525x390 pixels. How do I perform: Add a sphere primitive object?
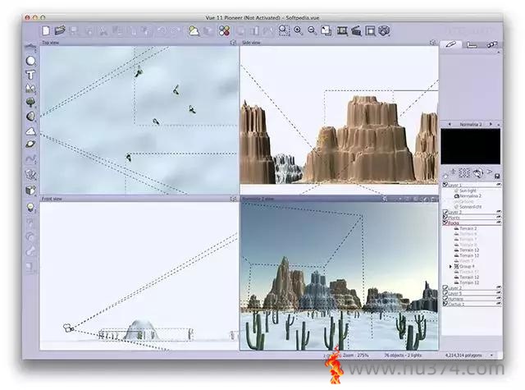pos(30,61)
